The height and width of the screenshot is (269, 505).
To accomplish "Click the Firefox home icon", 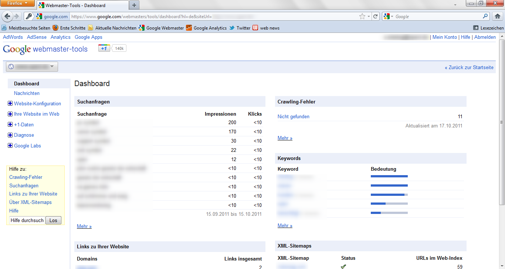I will (x=498, y=17).
